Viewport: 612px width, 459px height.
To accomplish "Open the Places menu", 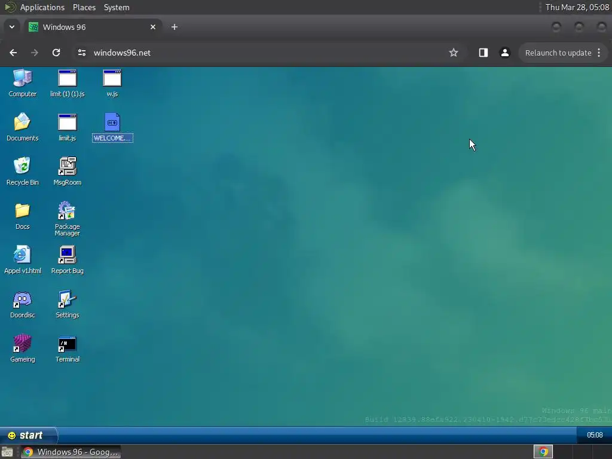I will pos(84,7).
